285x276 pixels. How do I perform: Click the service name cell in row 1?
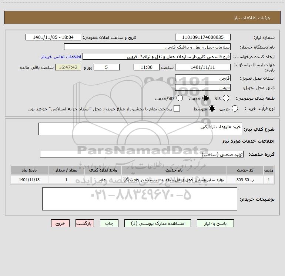(x=174, y=180)
